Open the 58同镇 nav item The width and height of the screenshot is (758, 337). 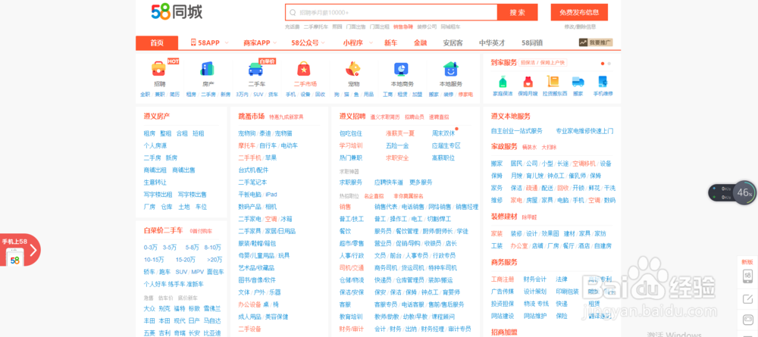coord(532,43)
